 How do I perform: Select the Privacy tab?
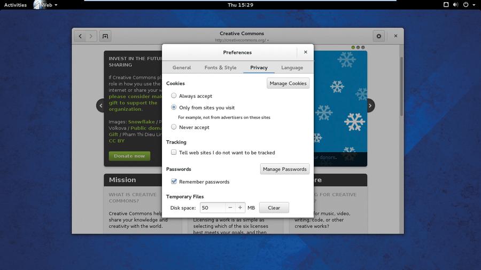tap(259, 68)
